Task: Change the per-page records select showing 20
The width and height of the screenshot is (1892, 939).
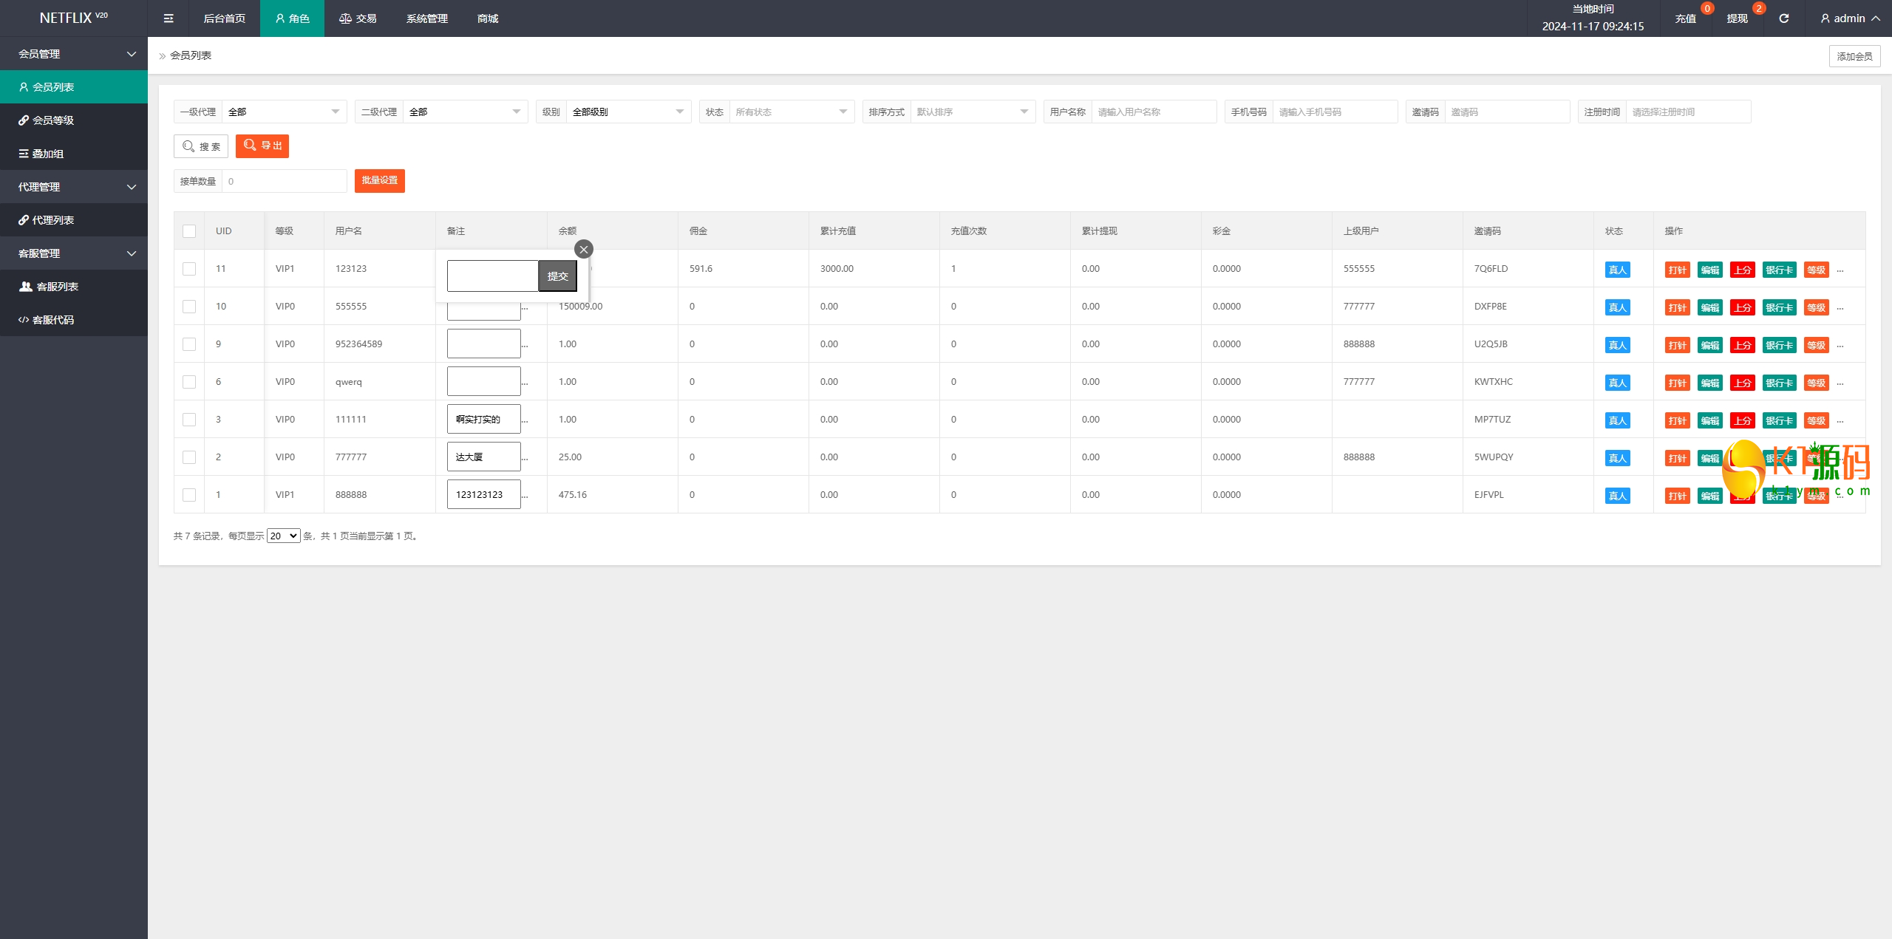Action: (x=283, y=536)
